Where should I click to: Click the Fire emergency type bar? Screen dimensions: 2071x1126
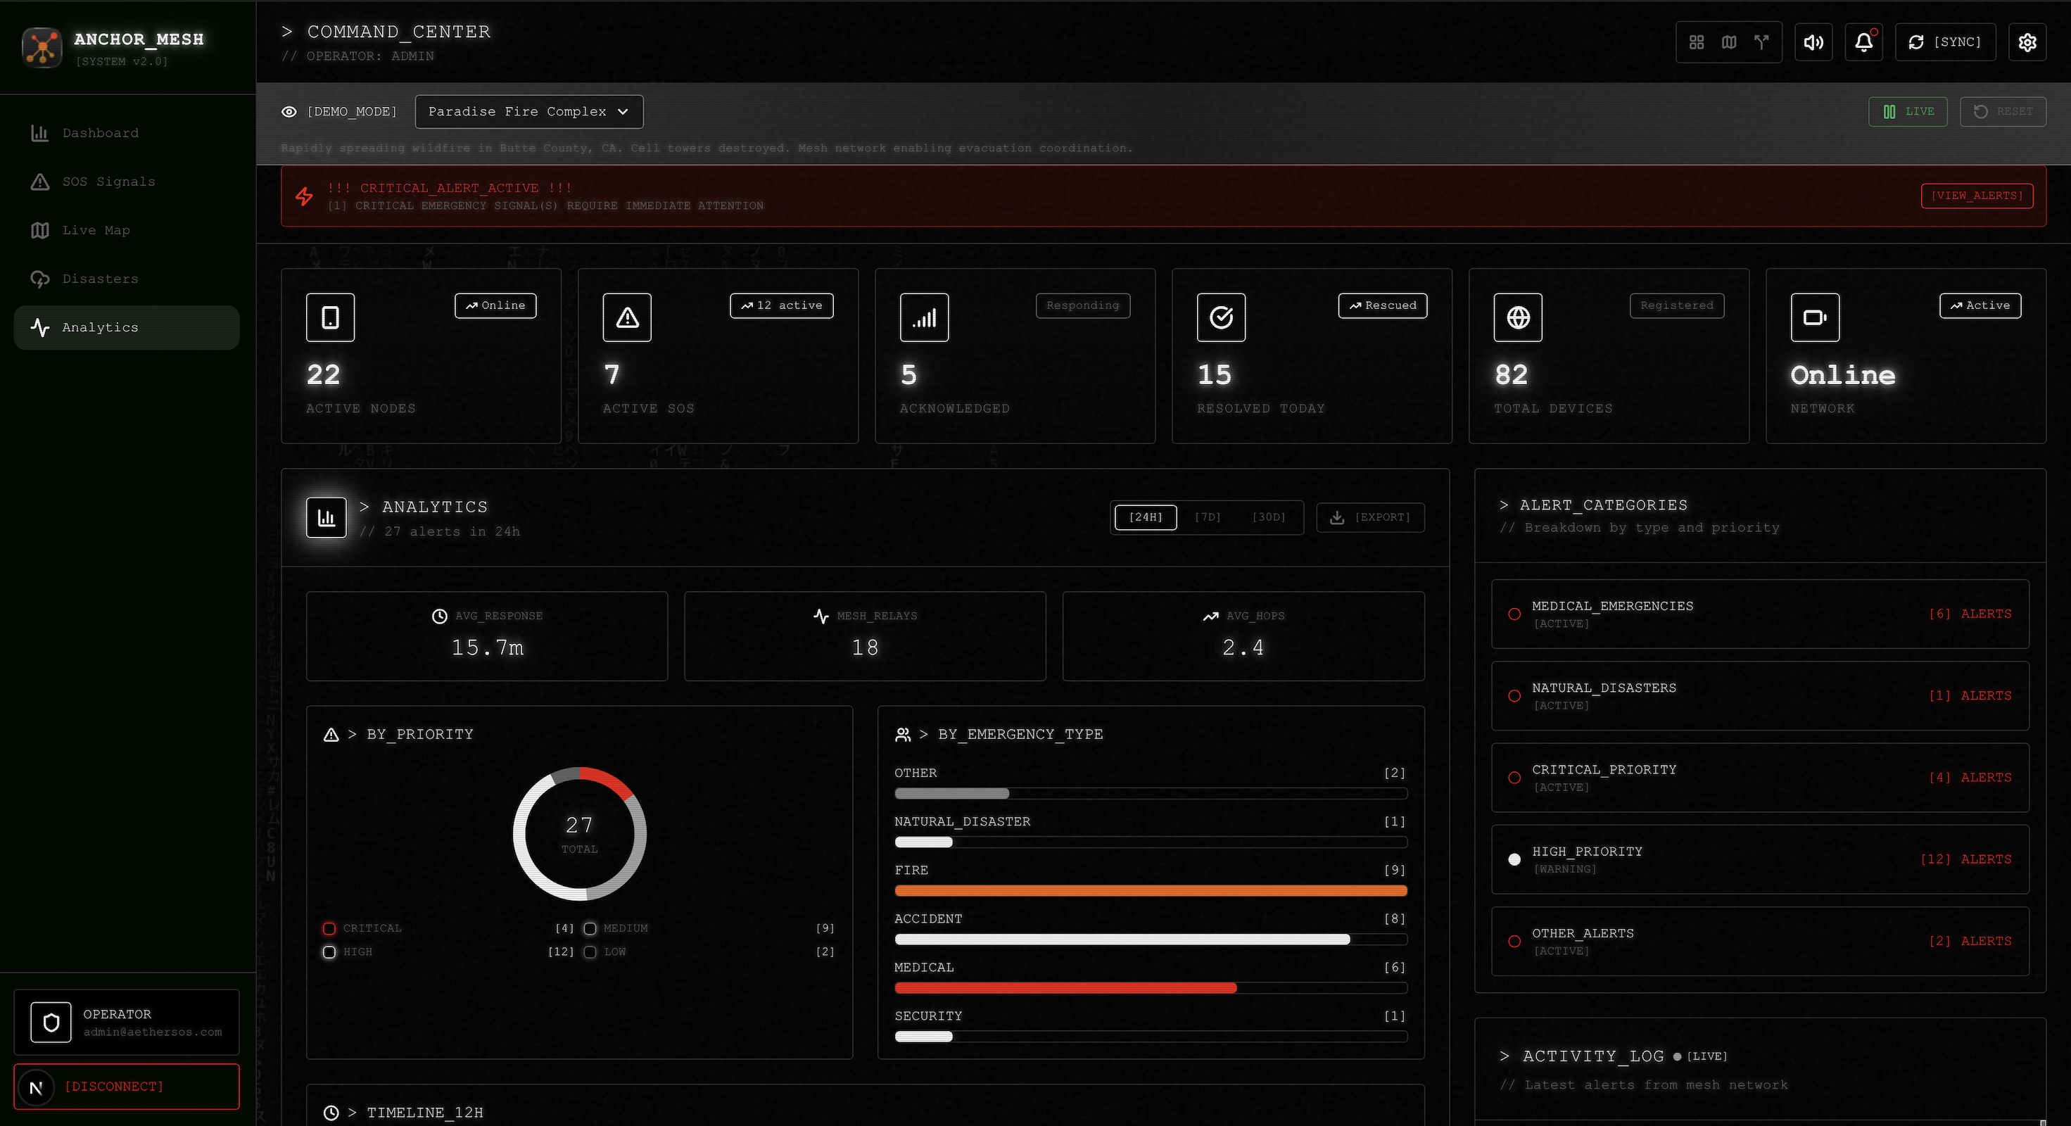(x=1150, y=890)
